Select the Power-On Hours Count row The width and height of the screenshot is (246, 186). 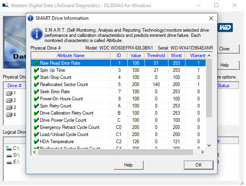[x=118, y=99]
